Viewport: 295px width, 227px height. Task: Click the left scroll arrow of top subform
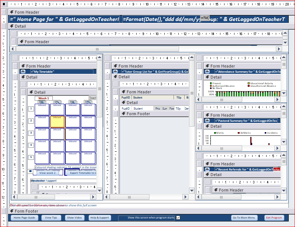[13, 49]
